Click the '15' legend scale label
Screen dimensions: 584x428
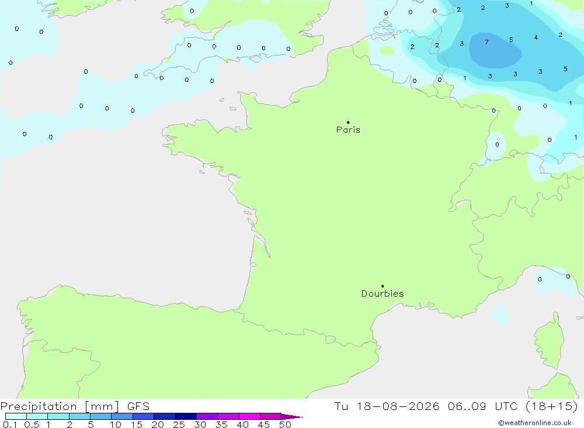(137, 424)
